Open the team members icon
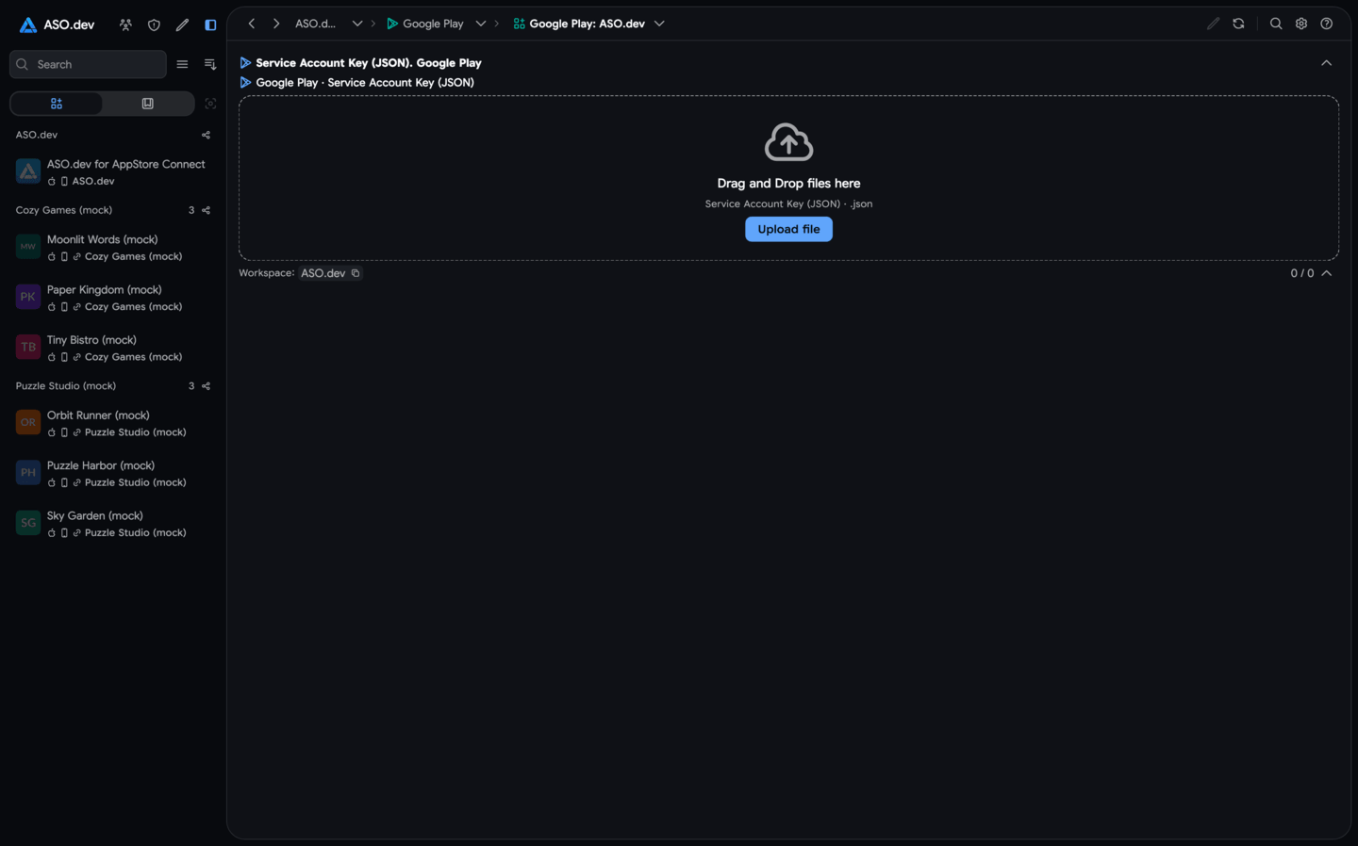This screenshot has width=1358, height=846. (x=125, y=24)
